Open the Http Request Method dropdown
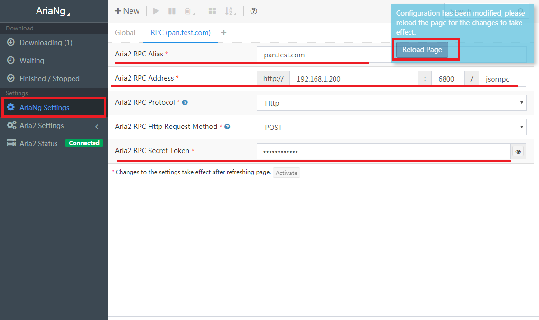The height and width of the screenshot is (320, 539). click(391, 127)
